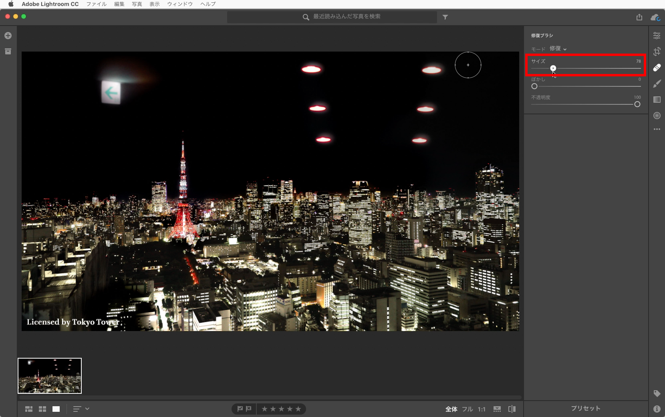Open the 写真 menu

[x=137, y=4]
